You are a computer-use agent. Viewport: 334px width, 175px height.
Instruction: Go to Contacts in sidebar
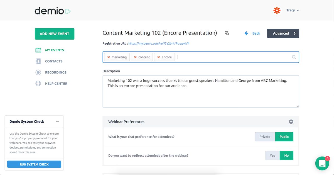(x=54, y=61)
